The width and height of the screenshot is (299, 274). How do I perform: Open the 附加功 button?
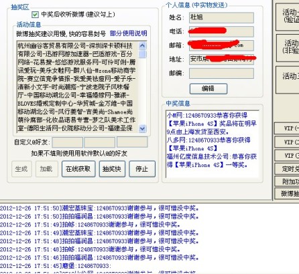coord(287,182)
